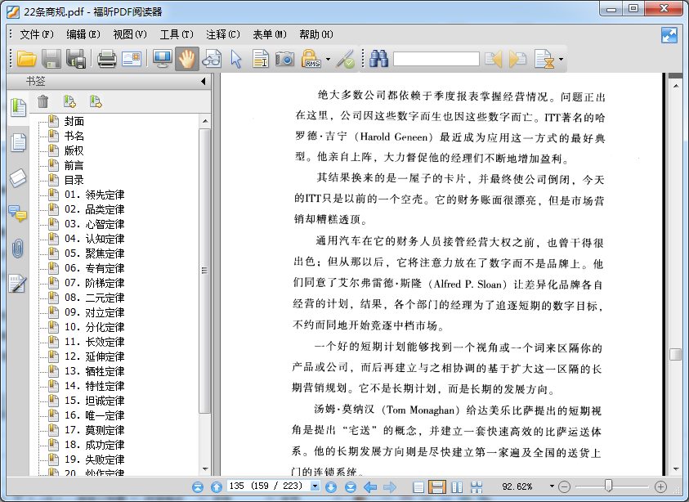
Task: Open the Bookmarks panel sidebar icon
Action: pyautogui.click(x=18, y=107)
